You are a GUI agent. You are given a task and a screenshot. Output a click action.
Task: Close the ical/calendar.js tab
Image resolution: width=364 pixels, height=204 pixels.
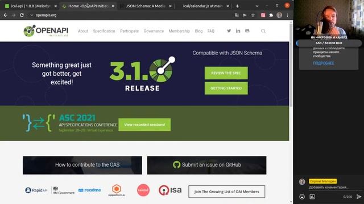227,6
